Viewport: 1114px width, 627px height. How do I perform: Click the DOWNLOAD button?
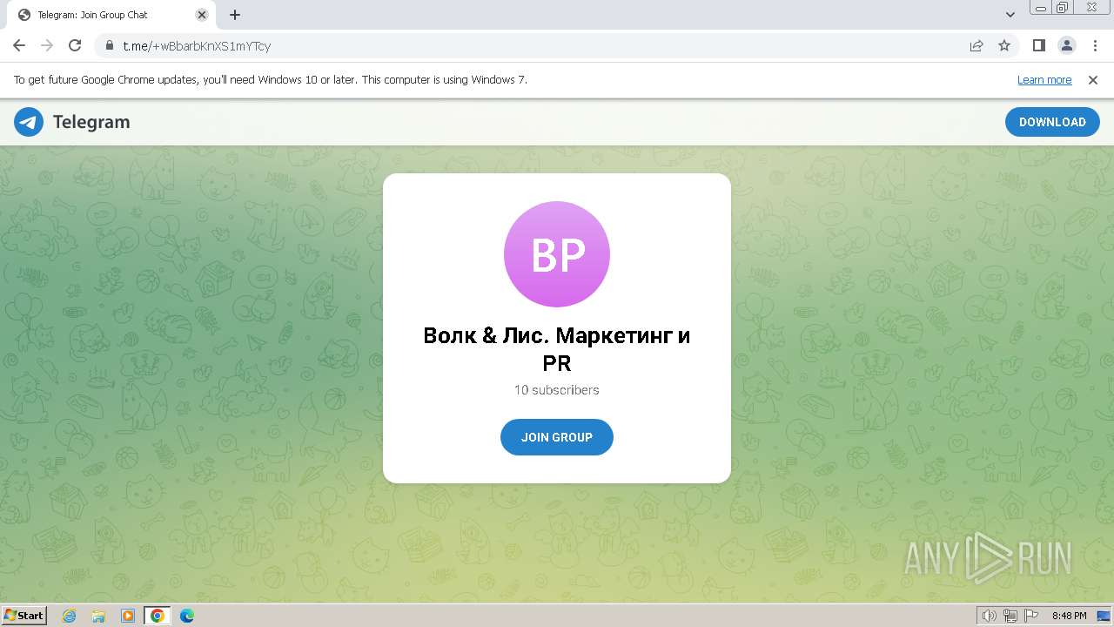[1052, 122]
